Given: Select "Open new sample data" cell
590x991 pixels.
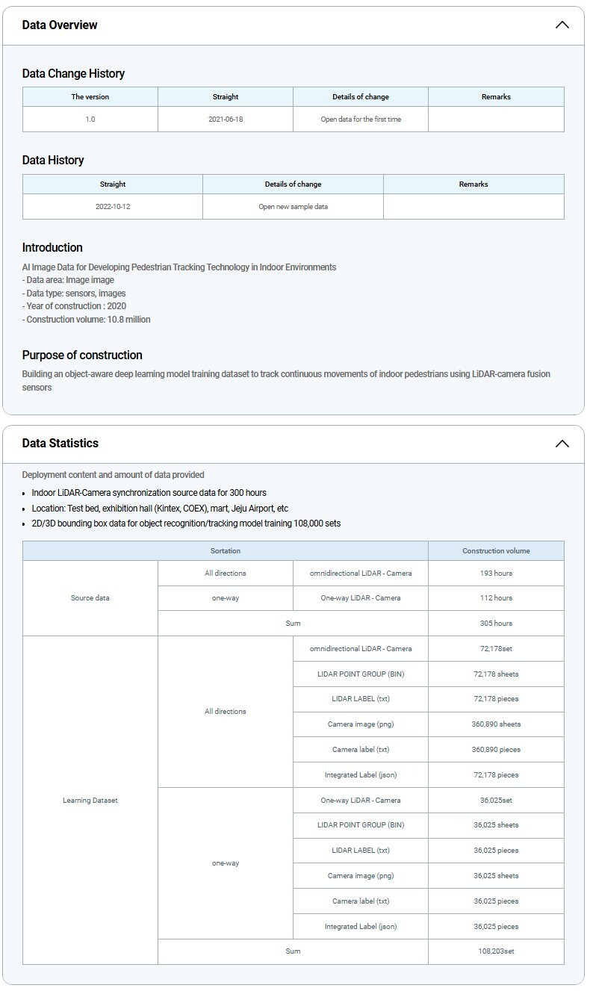Looking at the screenshot, I should [x=293, y=206].
